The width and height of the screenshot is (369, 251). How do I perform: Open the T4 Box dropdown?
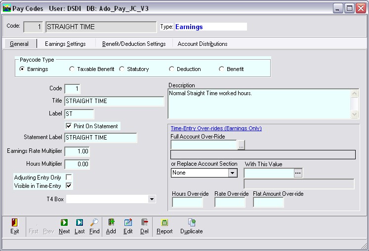(x=152, y=199)
